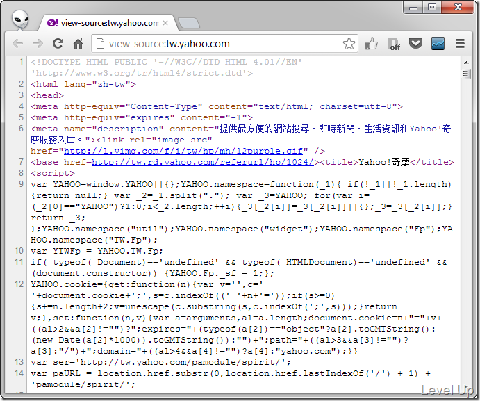
Task: Open the blue chart extension icon
Action: 438,44
